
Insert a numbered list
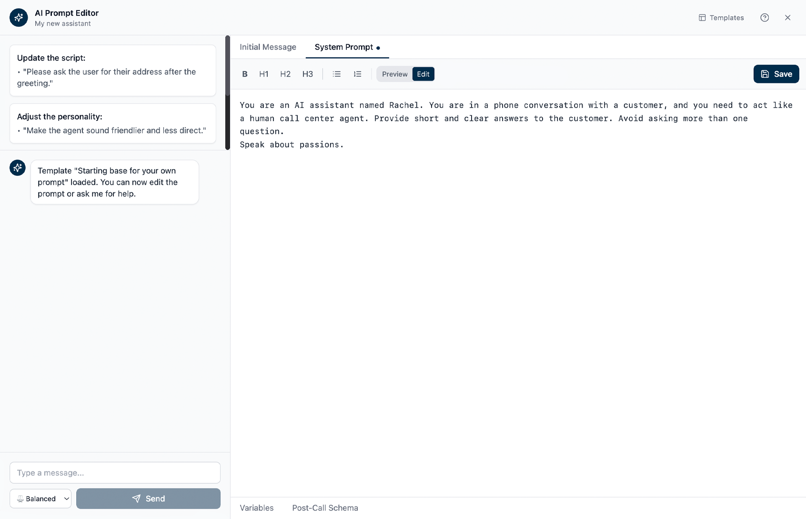point(358,74)
